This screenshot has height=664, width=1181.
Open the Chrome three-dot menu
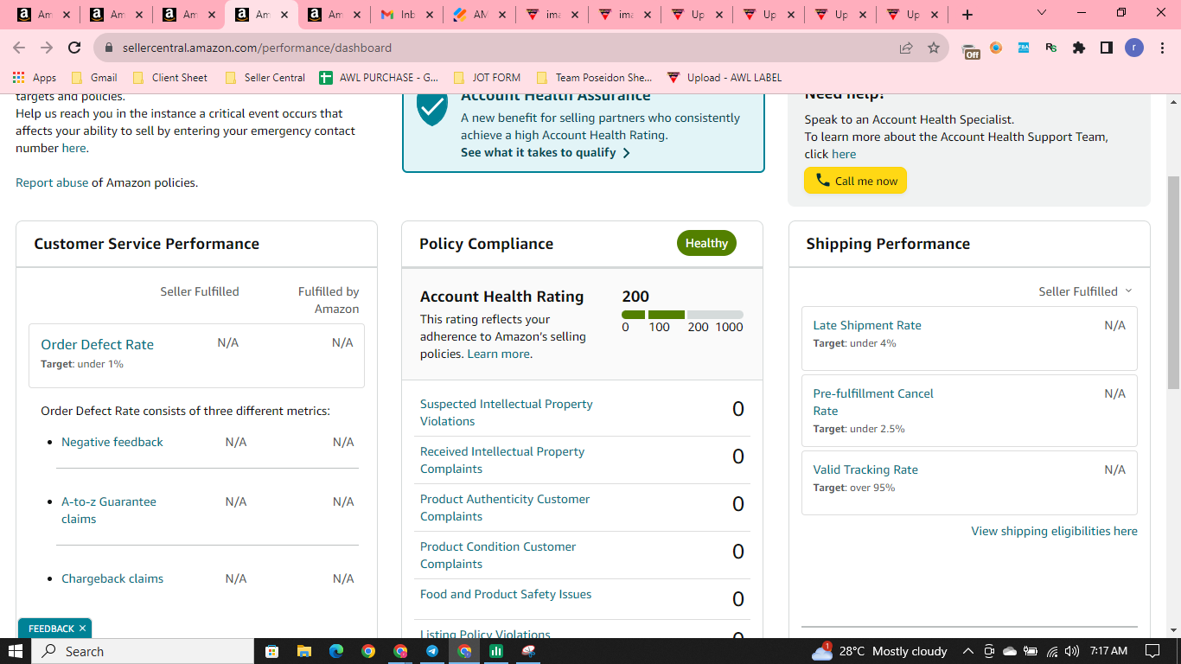[1161, 48]
